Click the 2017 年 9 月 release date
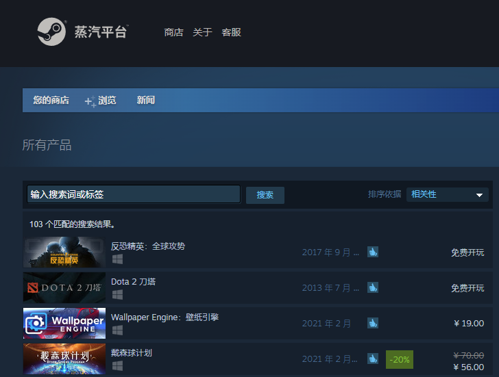 [330, 252]
